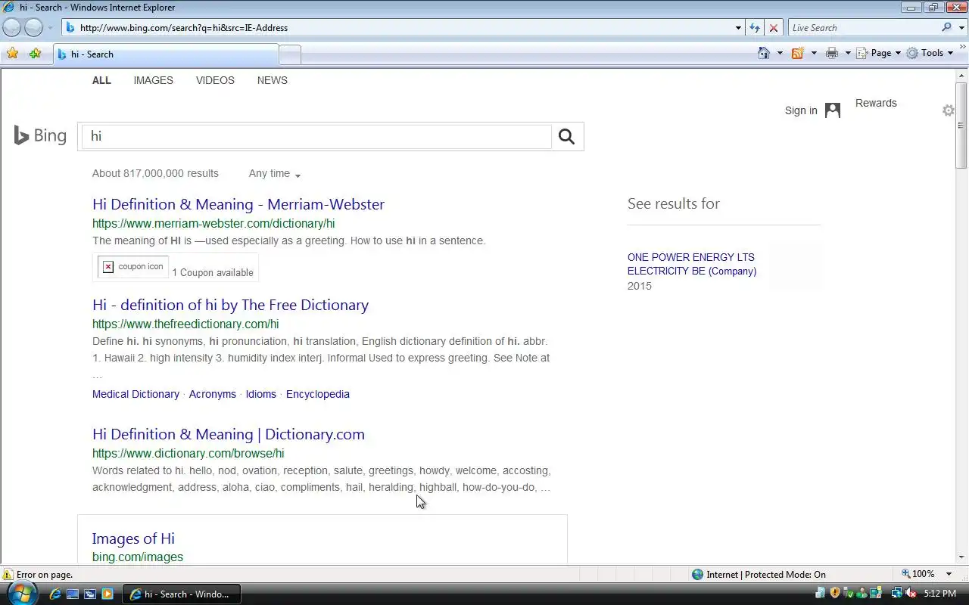The width and height of the screenshot is (969, 605).
Task: Expand the Recent Pages arrow
Action: coord(50,28)
